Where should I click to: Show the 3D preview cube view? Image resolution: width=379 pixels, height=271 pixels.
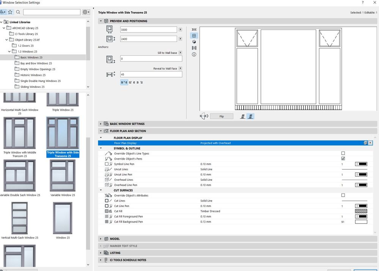coord(194,42)
